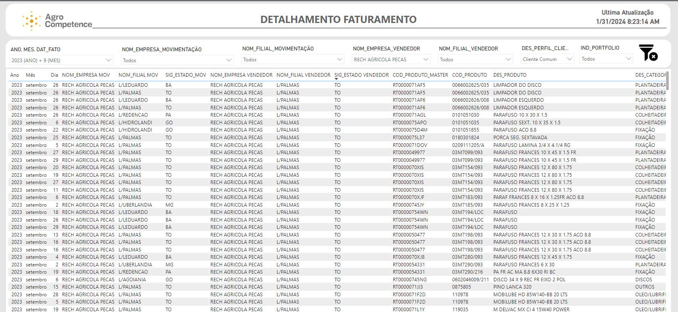Image resolution: width=678 pixels, height=312 pixels.
Task: Sort by SIG_ESTADO_MOV column header
Action: [x=186, y=75]
